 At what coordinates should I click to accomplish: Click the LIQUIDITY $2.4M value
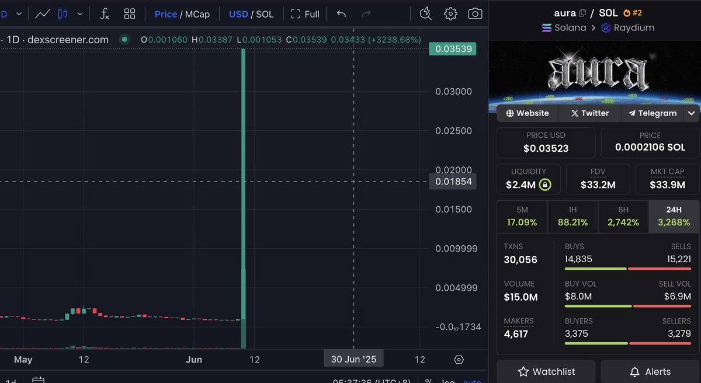point(520,186)
